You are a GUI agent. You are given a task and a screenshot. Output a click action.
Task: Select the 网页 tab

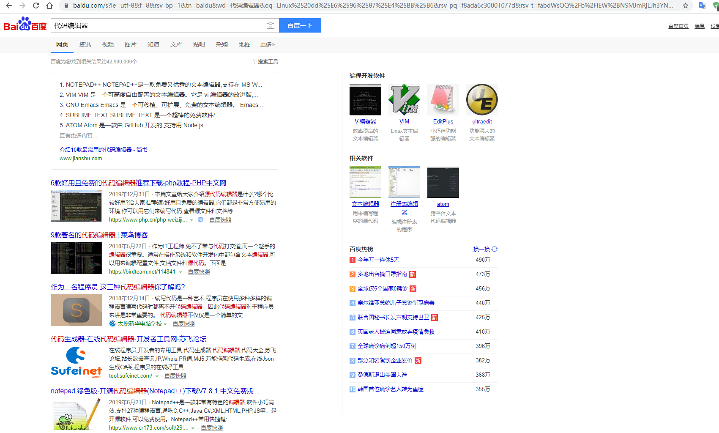(x=62, y=44)
